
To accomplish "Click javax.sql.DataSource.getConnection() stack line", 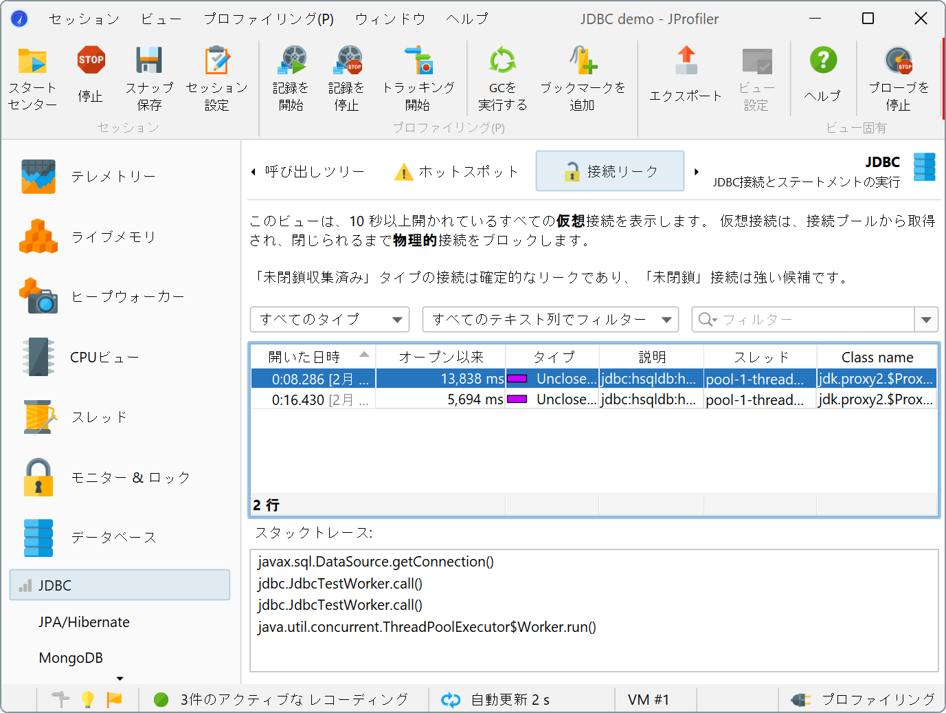I will click(x=376, y=562).
